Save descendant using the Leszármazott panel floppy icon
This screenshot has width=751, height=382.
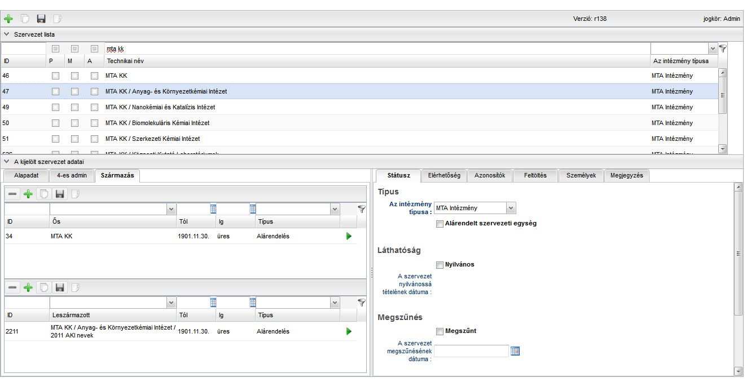[60, 287]
